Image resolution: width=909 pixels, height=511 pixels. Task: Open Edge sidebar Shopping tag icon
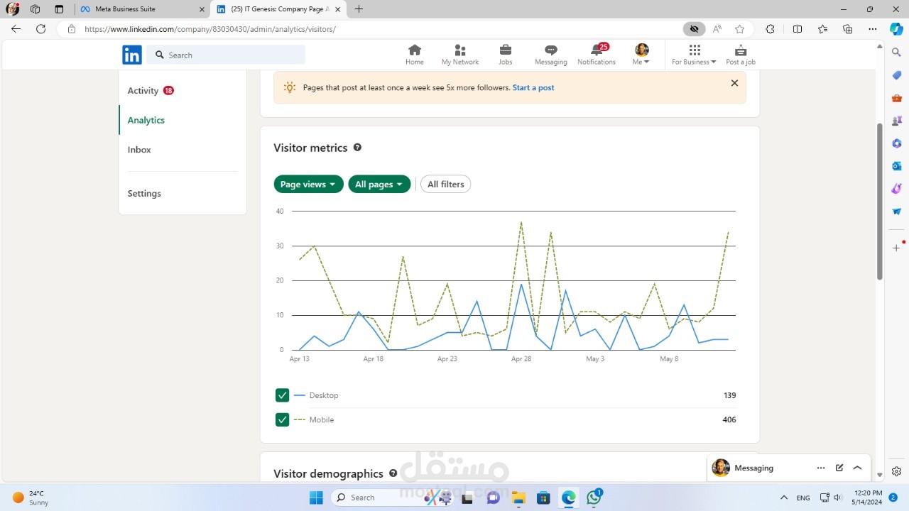click(896, 75)
